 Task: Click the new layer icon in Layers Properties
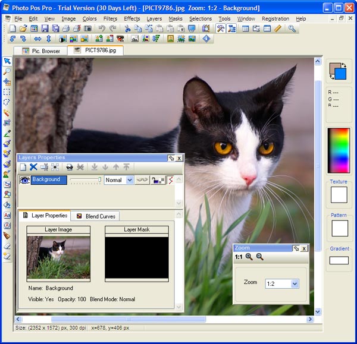[23, 168]
